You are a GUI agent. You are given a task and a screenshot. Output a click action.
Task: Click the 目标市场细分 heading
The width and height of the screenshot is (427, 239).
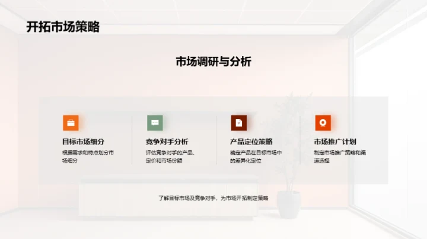(84, 142)
